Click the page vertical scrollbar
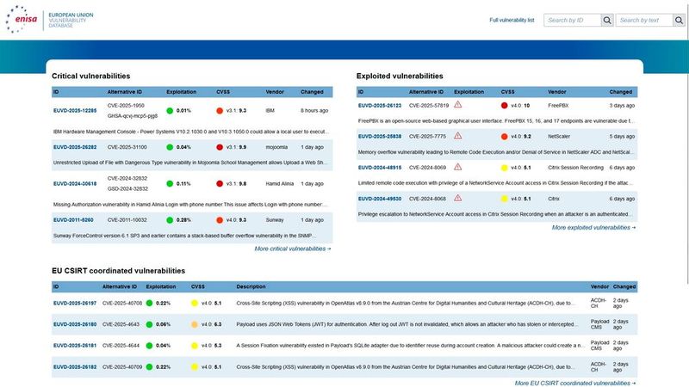Screen dimensions: 689x387 (686, 144)
